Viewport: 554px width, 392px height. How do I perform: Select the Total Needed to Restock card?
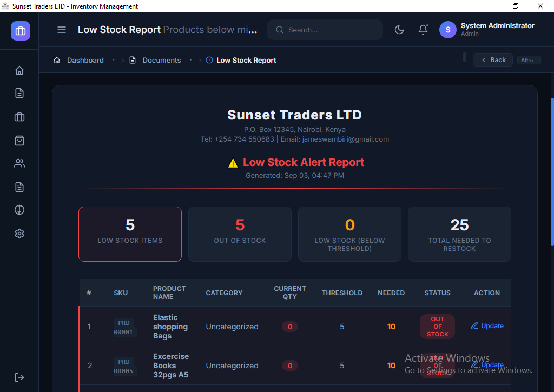point(459,234)
